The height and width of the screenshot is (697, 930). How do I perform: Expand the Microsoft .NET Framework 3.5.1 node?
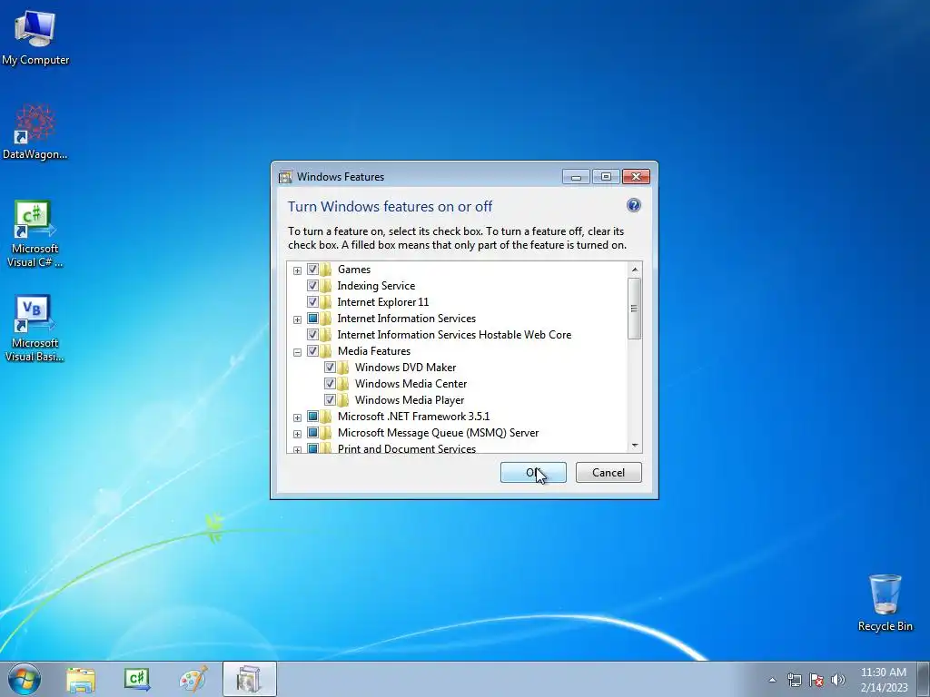(297, 417)
